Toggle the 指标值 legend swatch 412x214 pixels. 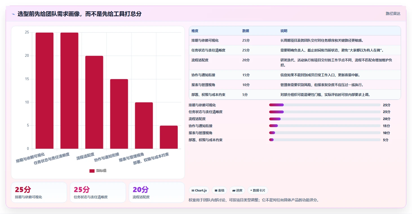[92, 171]
